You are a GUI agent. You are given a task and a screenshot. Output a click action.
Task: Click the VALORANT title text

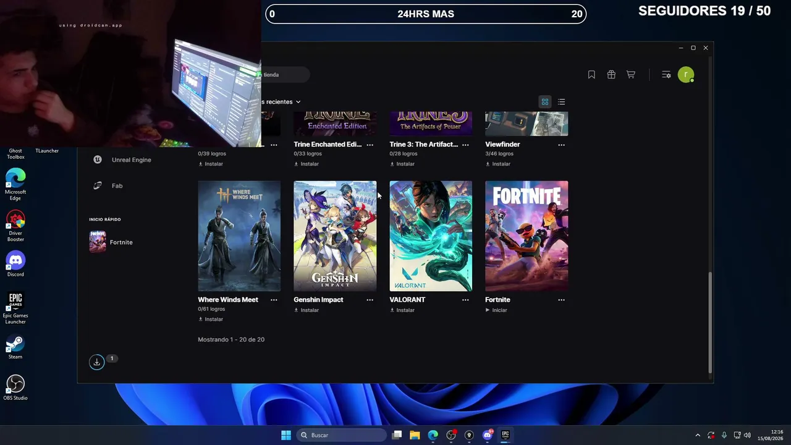pyautogui.click(x=407, y=300)
